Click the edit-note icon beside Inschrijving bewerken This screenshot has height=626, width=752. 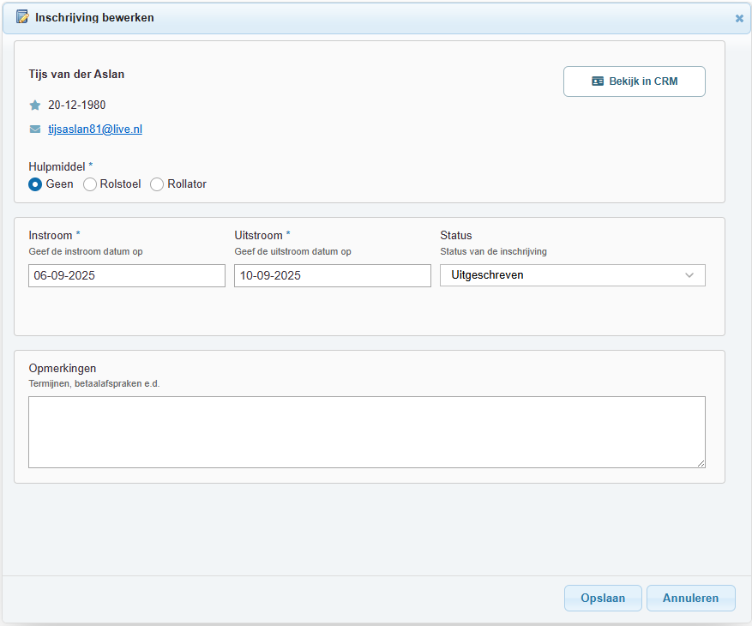click(22, 17)
